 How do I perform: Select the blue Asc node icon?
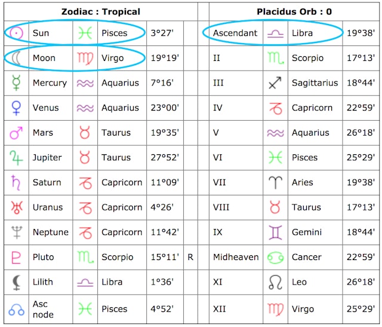click(x=16, y=309)
